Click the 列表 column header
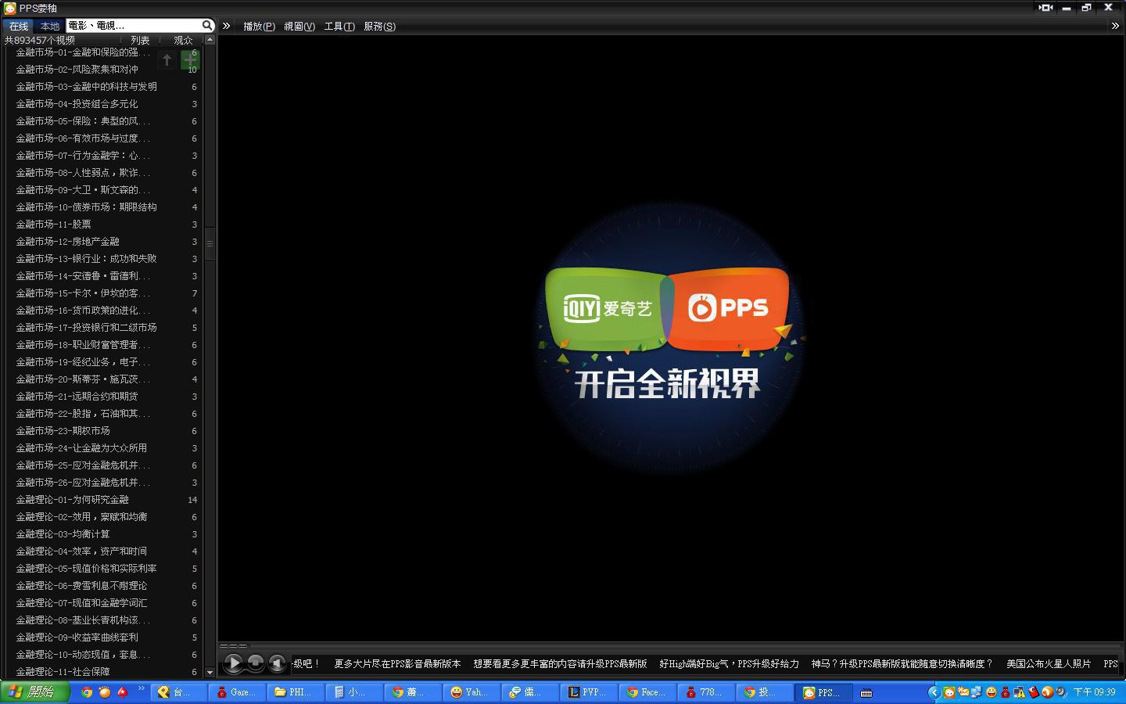Screen dimensions: 1126x704 (x=140, y=40)
